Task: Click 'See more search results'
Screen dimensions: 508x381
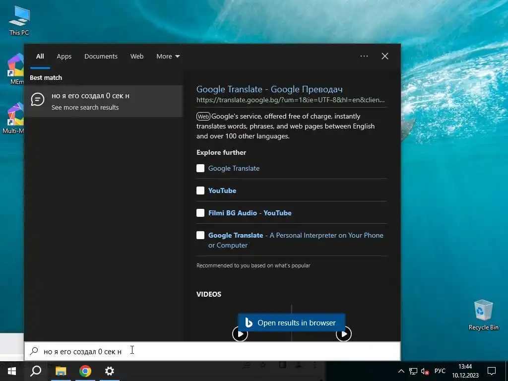Action: [x=85, y=108]
